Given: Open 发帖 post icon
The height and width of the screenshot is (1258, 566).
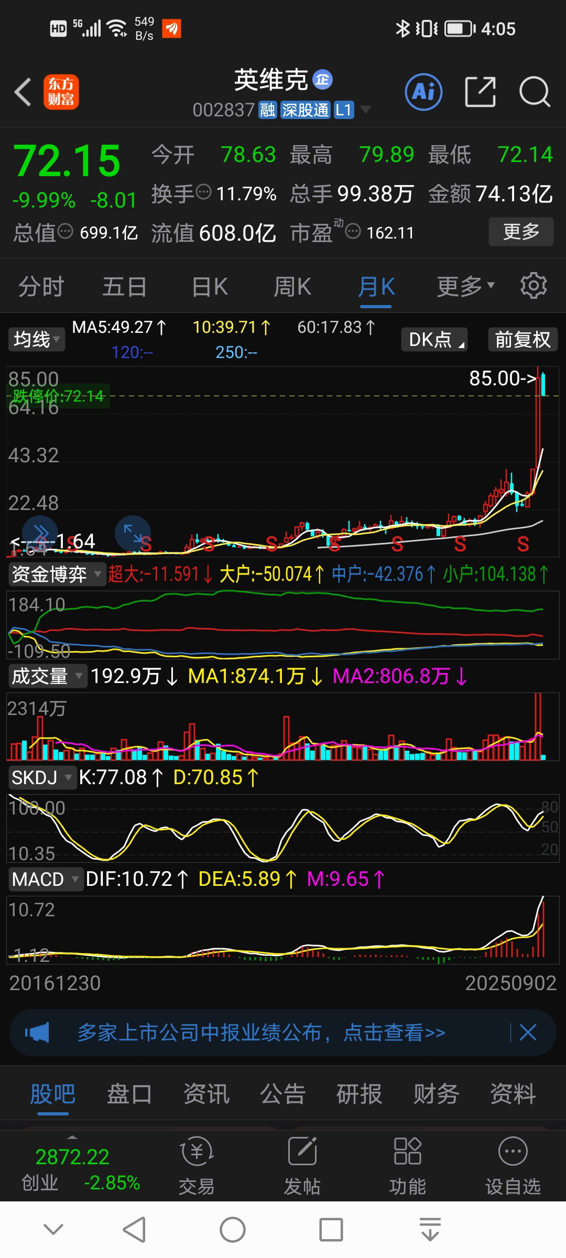Looking at the screenshot, I should (302, 1165).
